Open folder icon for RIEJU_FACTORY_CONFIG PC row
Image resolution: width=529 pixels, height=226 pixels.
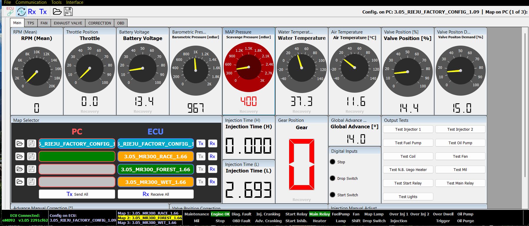pyautogui.click(x=20, y=143)
